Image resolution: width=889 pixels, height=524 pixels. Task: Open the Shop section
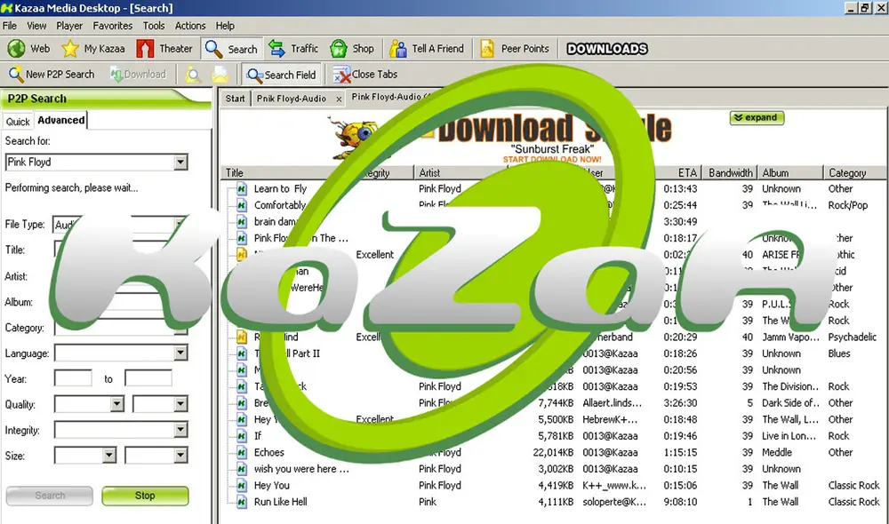352,49
